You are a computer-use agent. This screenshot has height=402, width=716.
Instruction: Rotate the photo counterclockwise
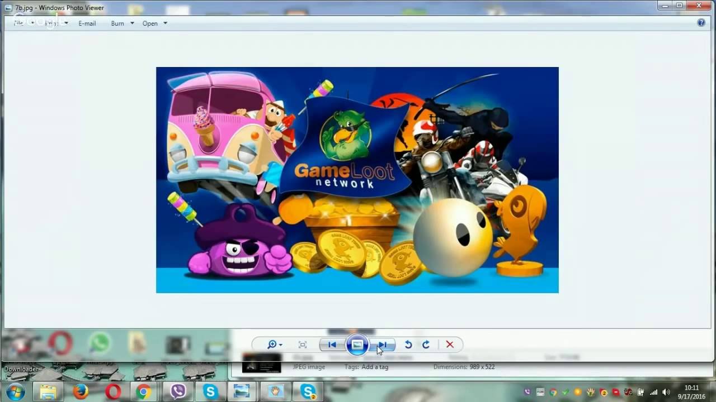click(408, 344)
